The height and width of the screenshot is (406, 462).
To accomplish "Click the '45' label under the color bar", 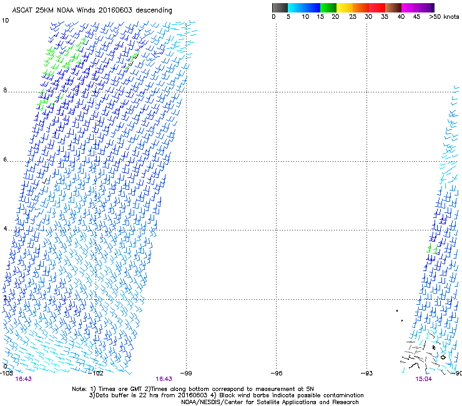I will (416, 17).
